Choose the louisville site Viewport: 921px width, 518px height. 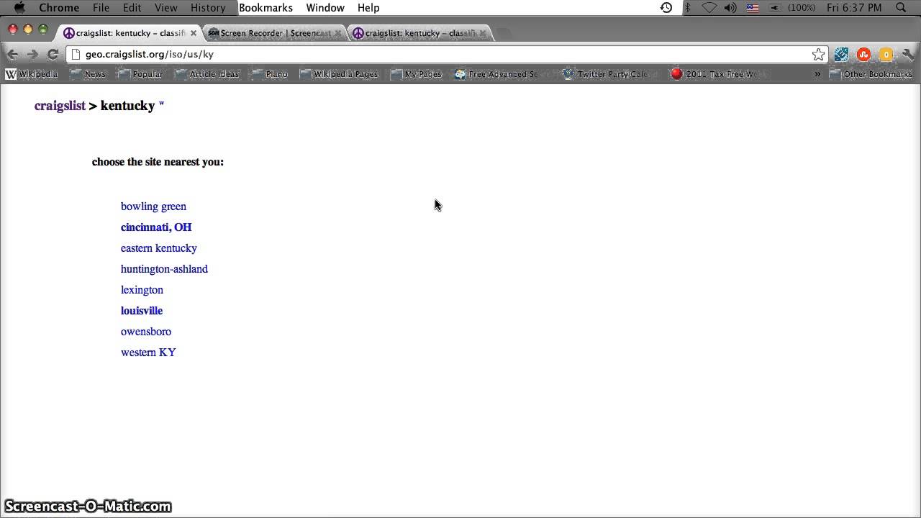point(142,311)
